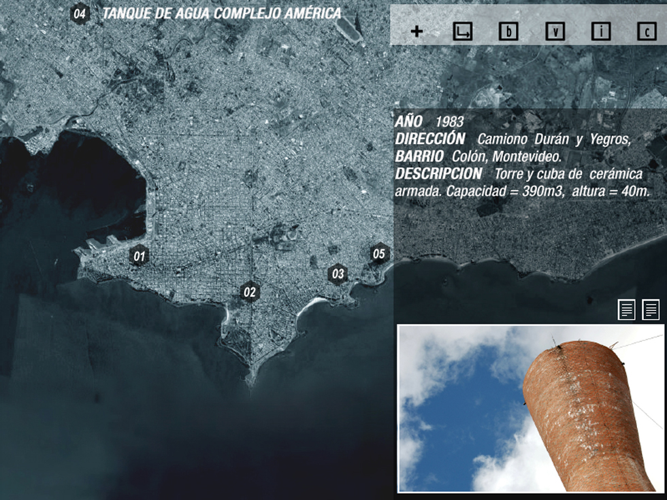The width and height of the screenshot is (667, 500).
Task: Select map marker 01
Action: pos(139,256)
